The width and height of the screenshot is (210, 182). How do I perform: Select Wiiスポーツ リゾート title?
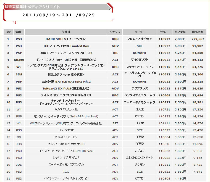pos(66,123)
